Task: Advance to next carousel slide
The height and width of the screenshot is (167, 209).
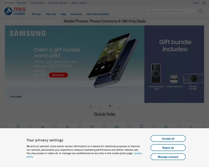Action: click(x=118, y=106)
